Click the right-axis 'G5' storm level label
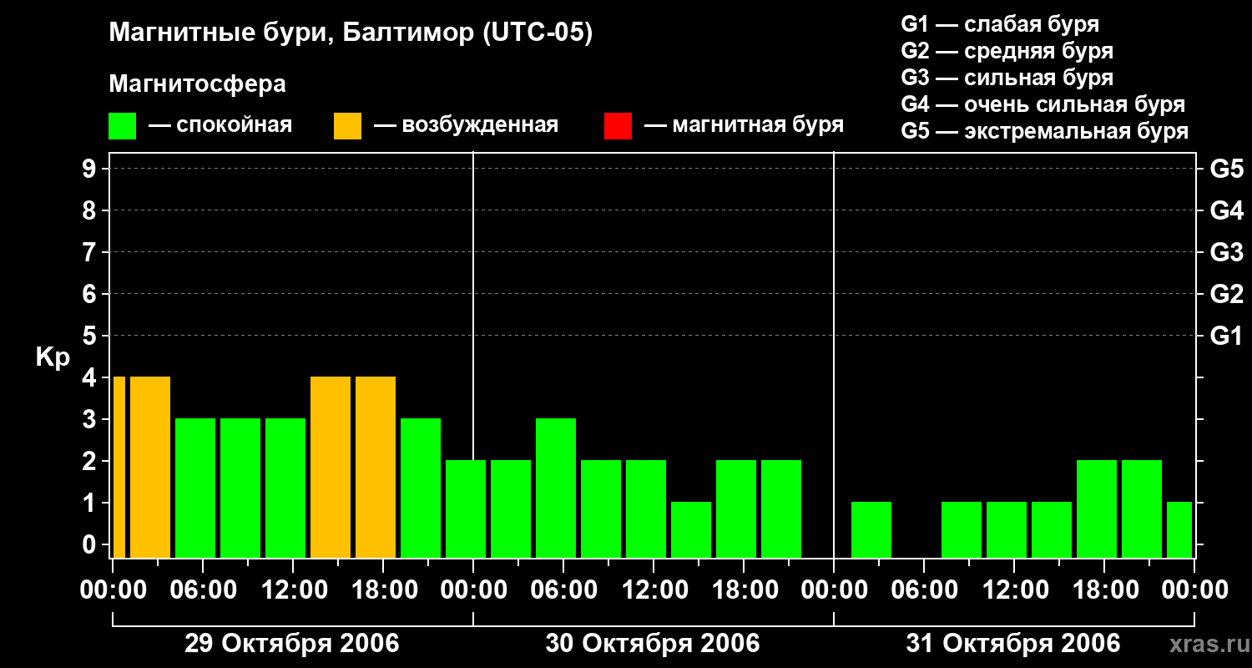Viewport: 1252px width, 668px height. [1226, 169]
